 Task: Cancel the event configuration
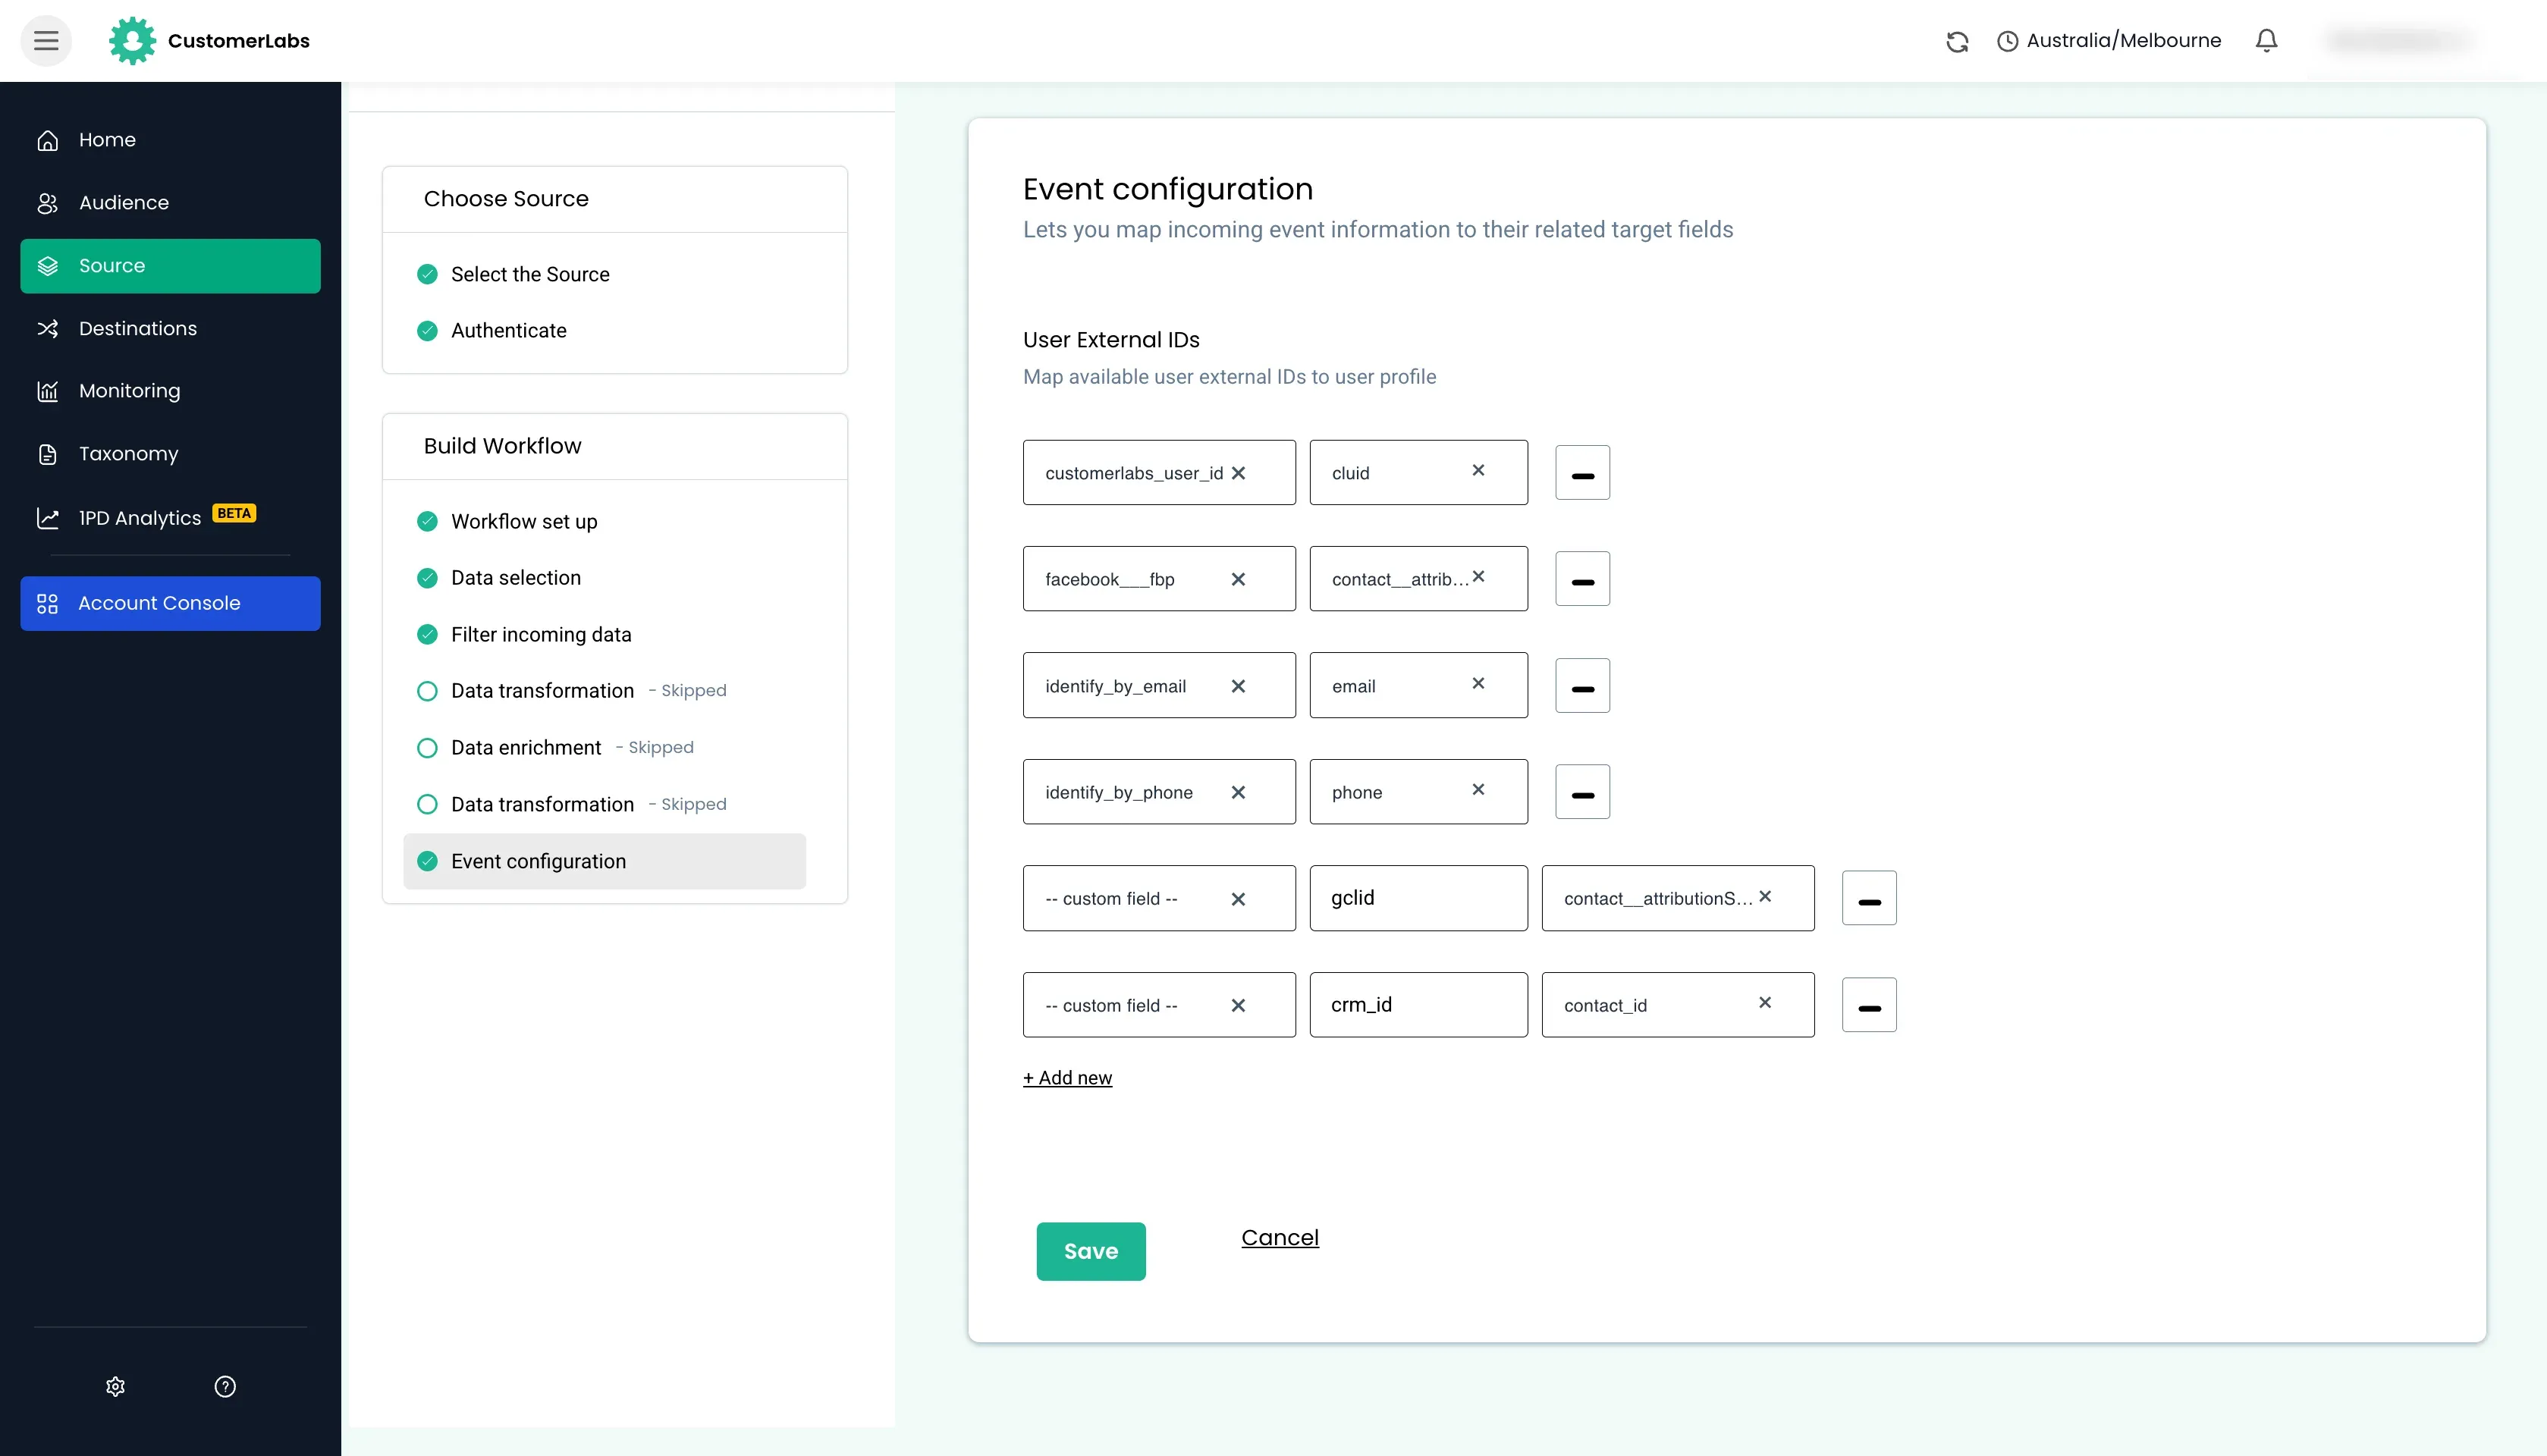(x=1280, y=1238)
